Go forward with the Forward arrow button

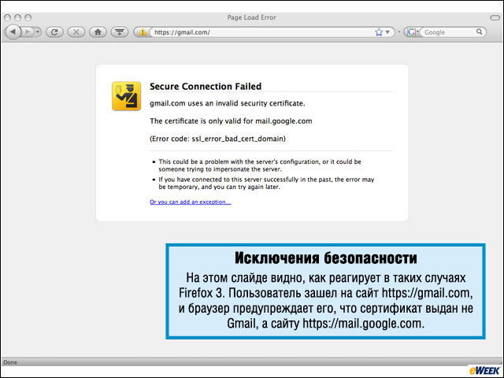[x=28, y=32]
